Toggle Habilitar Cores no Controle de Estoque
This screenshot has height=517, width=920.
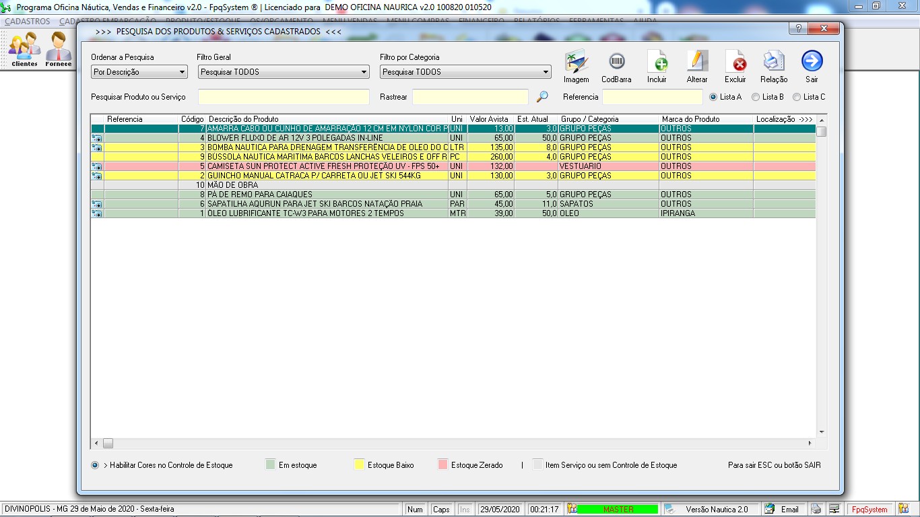coord(95,465)
